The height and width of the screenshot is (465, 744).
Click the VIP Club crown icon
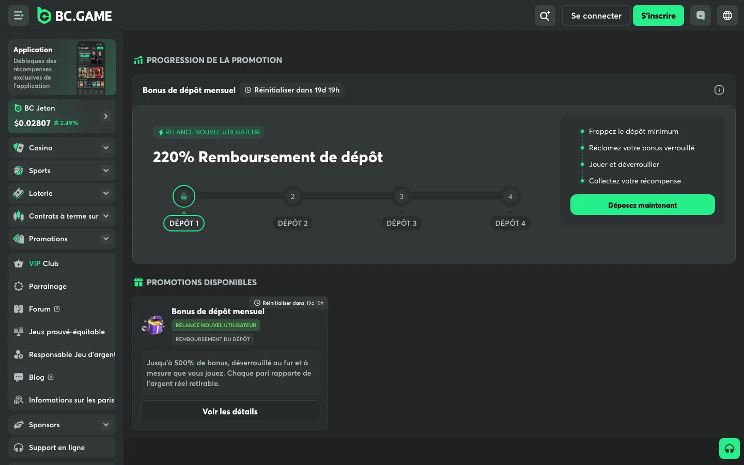(x=19, y=263)
